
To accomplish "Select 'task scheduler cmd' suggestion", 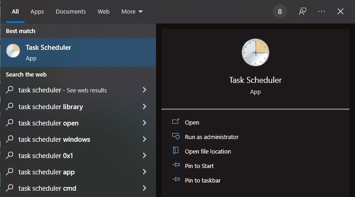I will [x=78, y=188].
